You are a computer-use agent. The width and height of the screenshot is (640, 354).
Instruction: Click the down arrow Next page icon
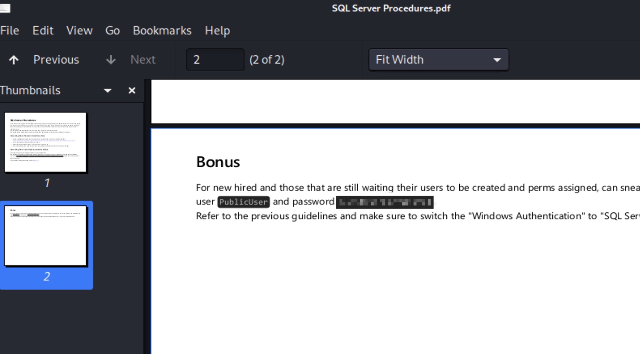point(110,60)
